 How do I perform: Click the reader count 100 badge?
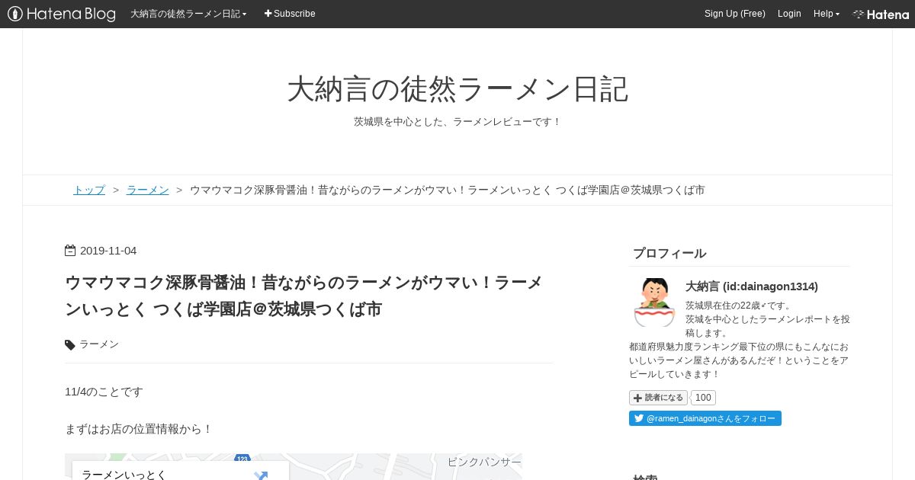point(703,398)
